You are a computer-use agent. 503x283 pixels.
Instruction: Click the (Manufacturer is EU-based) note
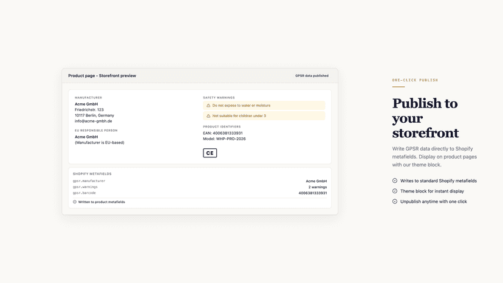point(100,143)
